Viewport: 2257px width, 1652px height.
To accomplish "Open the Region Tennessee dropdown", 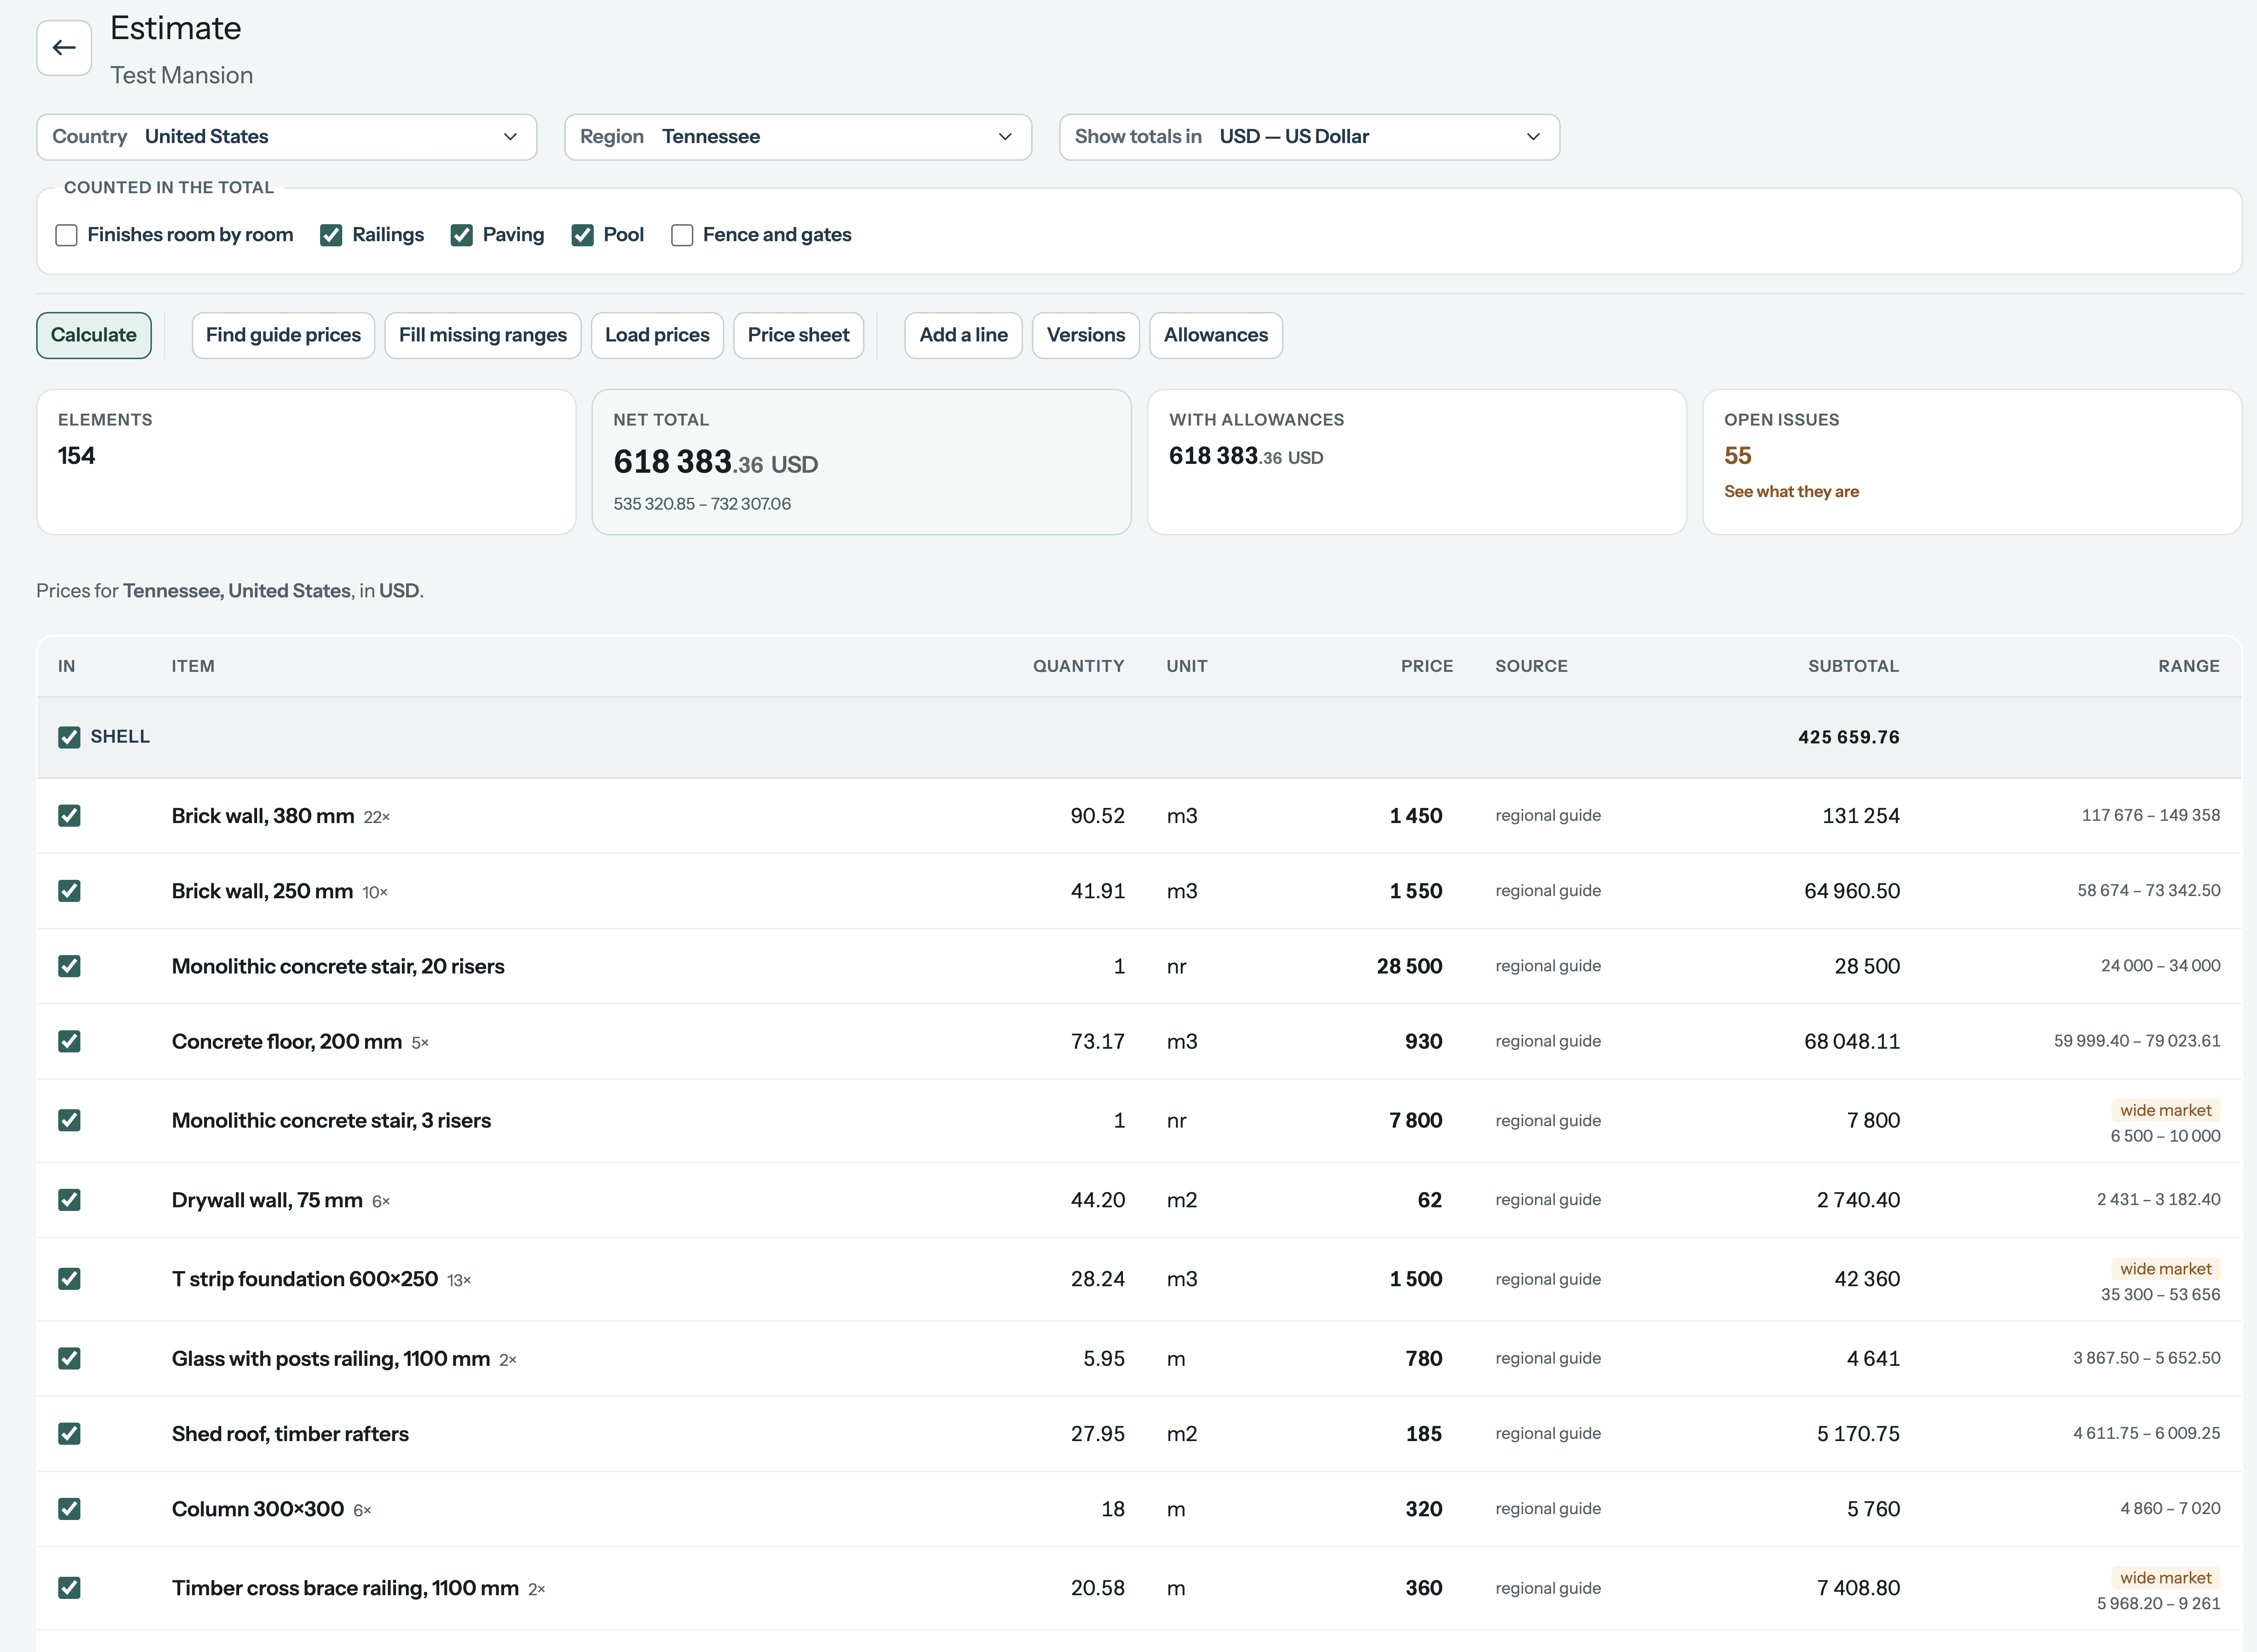I will [x=798, y=137].
